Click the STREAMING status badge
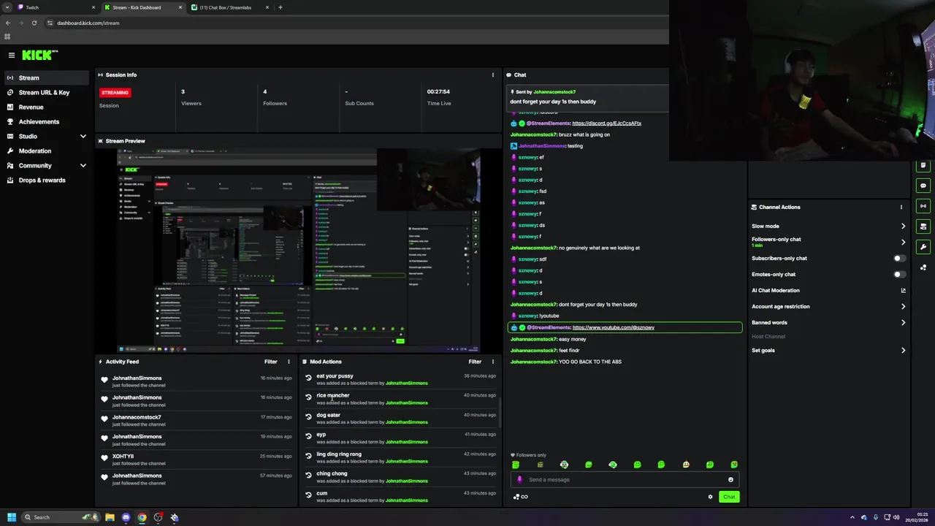Screen dimensions: 935x526 point(115,93)
